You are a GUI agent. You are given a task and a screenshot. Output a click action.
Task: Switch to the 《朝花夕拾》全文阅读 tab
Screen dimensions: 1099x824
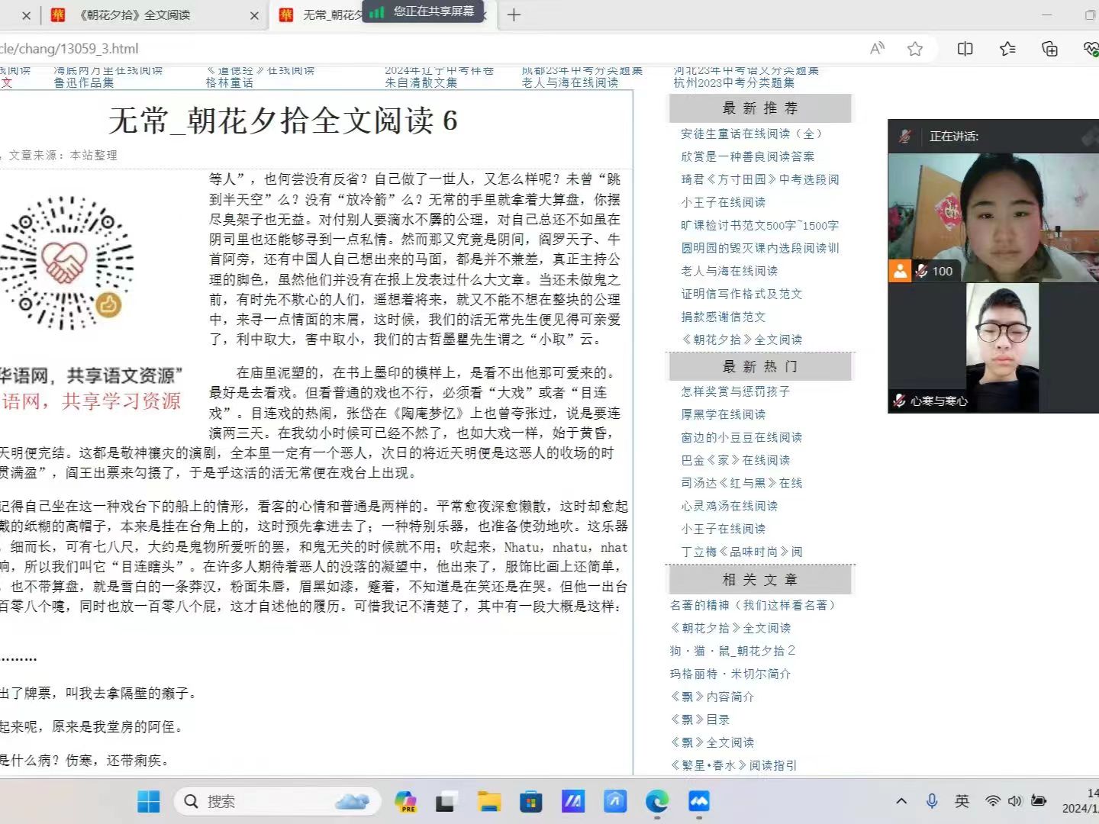tap(135, 14)
